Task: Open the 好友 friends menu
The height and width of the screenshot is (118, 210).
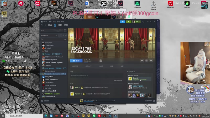Action: [54, 22]
